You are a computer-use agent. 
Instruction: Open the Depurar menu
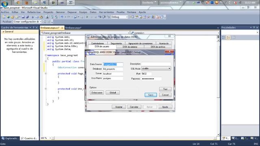[x=72, y=12]
